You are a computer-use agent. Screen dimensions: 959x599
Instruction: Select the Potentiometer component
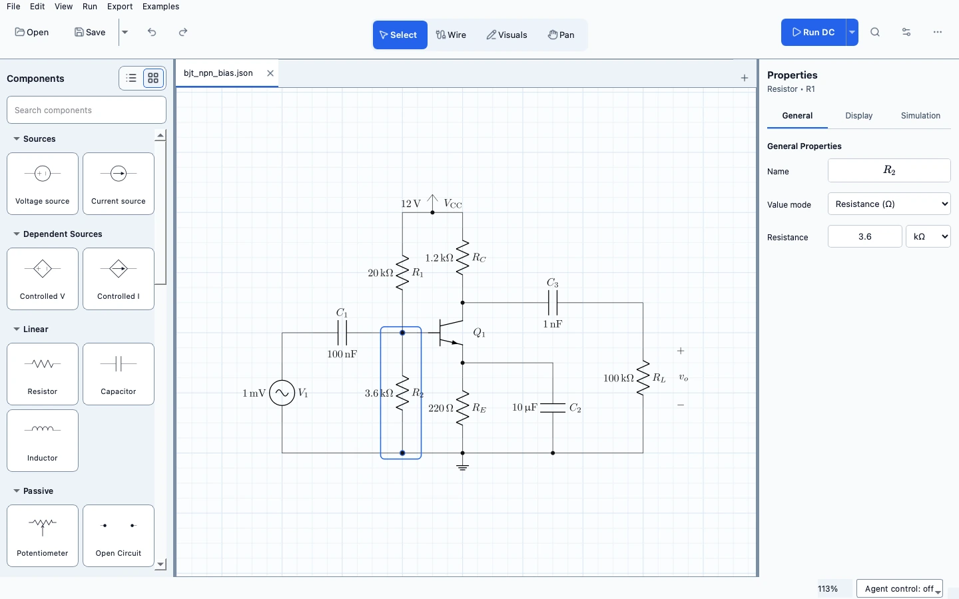[43, 536]
